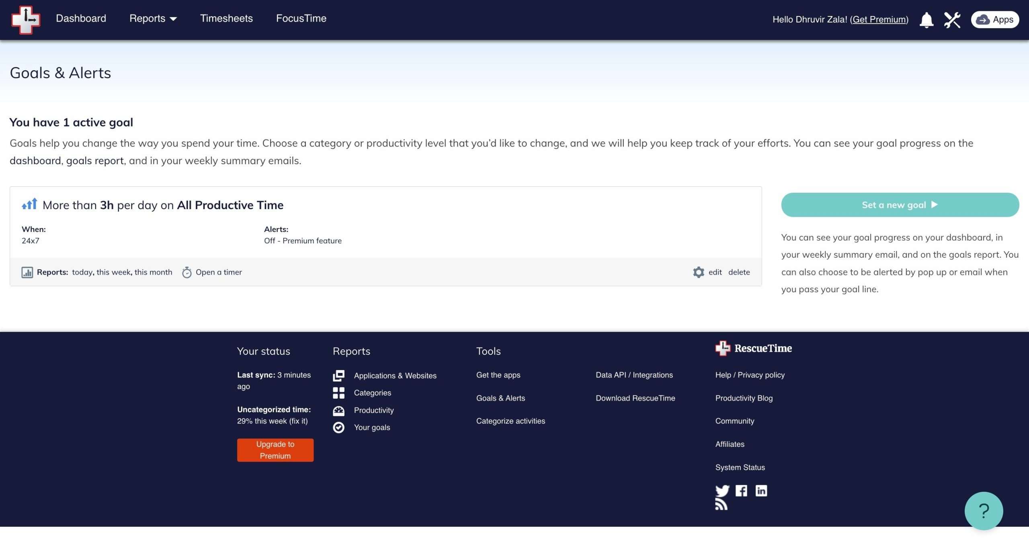Edit the All Productive Time goal
Screen dimensions: 1029x556
[715, 272]
